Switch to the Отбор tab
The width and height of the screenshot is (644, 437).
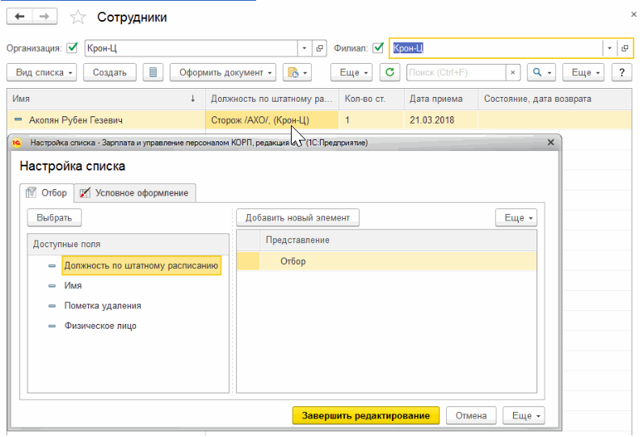point(47,193)
